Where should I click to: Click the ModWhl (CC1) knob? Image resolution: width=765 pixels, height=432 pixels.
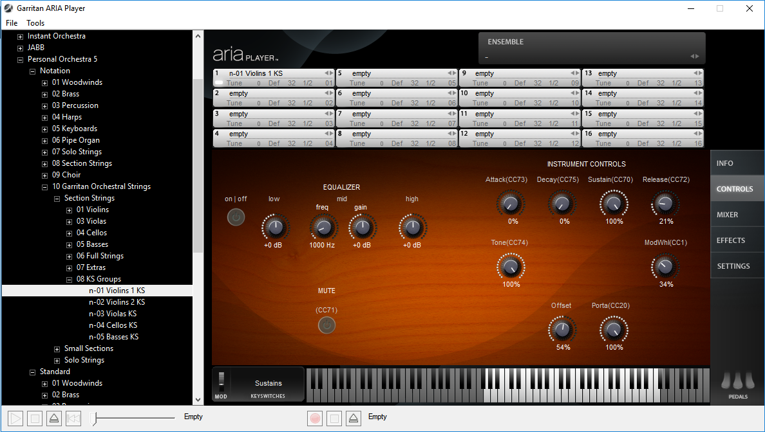[665, 266]
